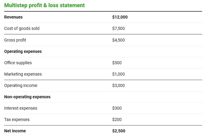Viewport: 209px width, 138px height.
Task: Select the Operating income label
Action: [x=21, y=85]
